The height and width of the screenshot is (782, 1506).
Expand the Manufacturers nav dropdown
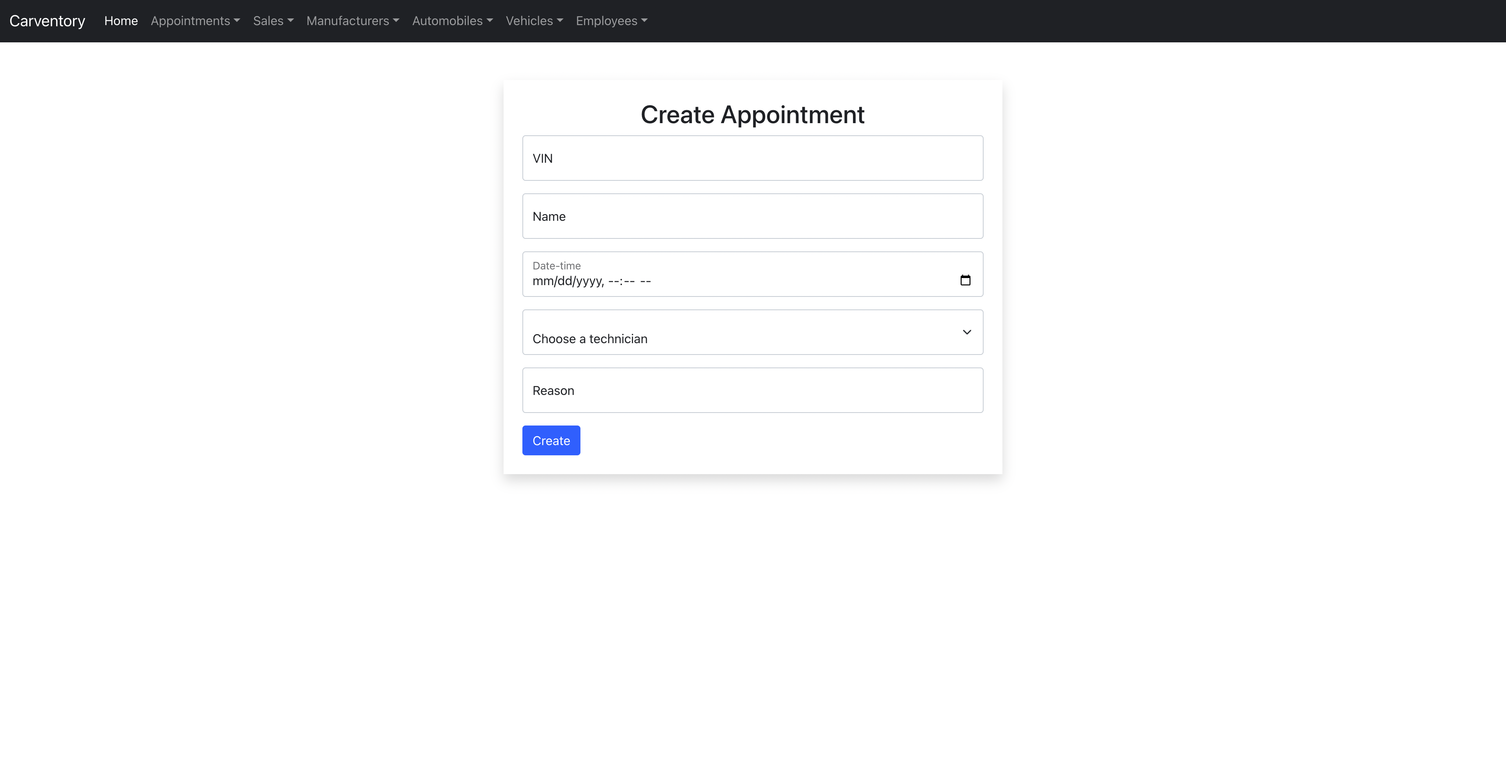click(x=353, y=21)
